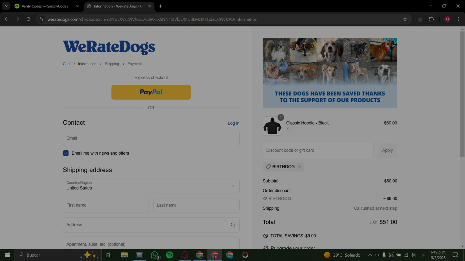This screenshot has height=261, width=465.
Task: Go forward in browser history
Action: 17,19
